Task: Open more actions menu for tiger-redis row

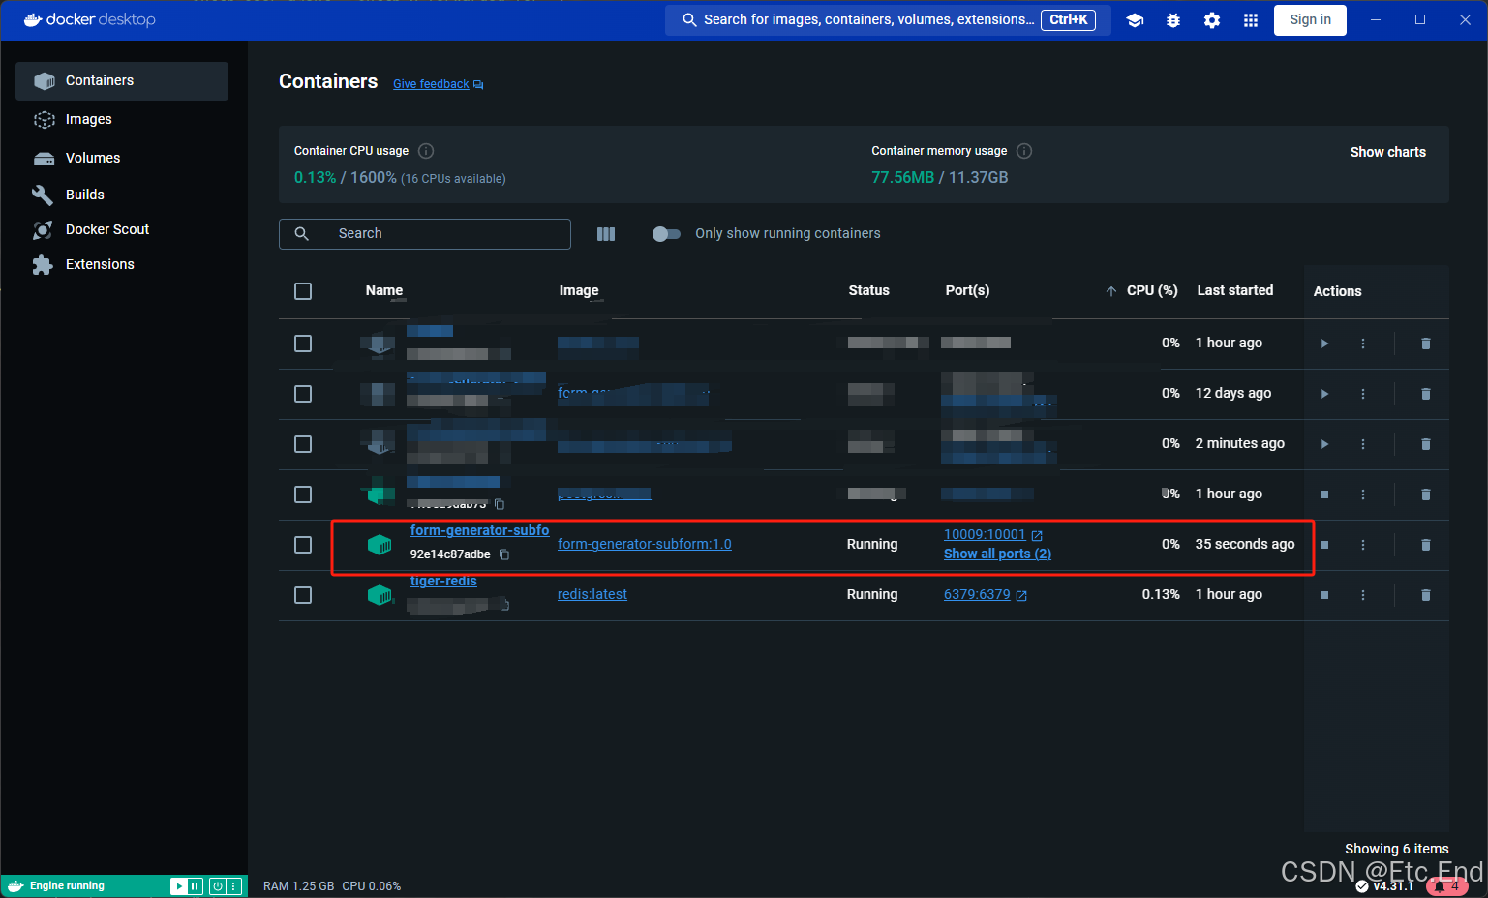Action: [x=1363, y=595]
